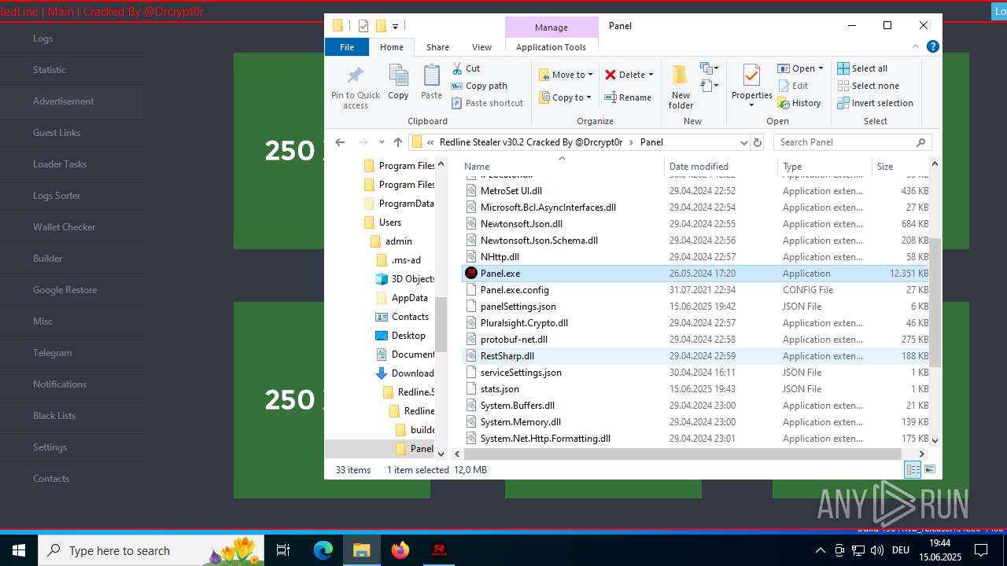This screenshot has width=1007, height=566.
Task: Click Select none in ribbon
Action: click(868, 86)
